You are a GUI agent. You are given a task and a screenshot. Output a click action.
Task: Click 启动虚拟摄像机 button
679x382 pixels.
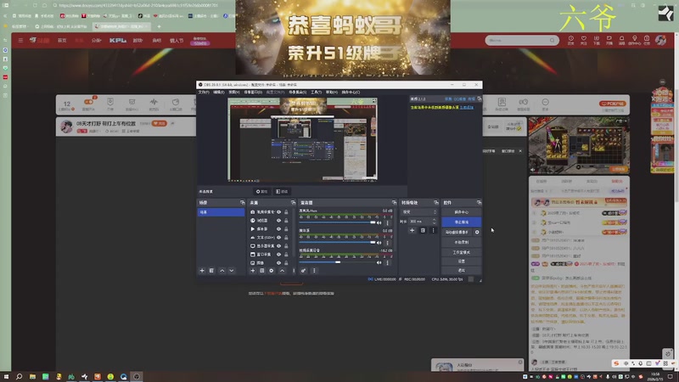click(457, 232)
